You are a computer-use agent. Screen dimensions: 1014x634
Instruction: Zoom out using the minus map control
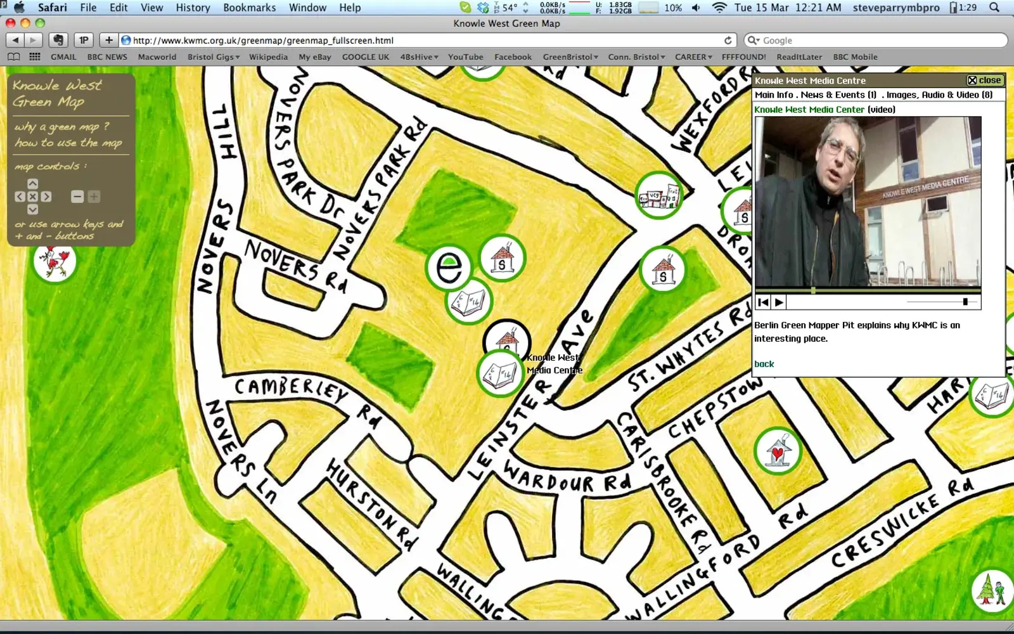(x=77, y=197)
